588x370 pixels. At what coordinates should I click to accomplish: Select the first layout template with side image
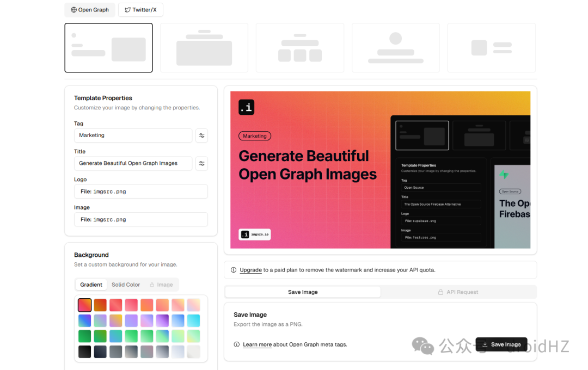coord(108,47)
